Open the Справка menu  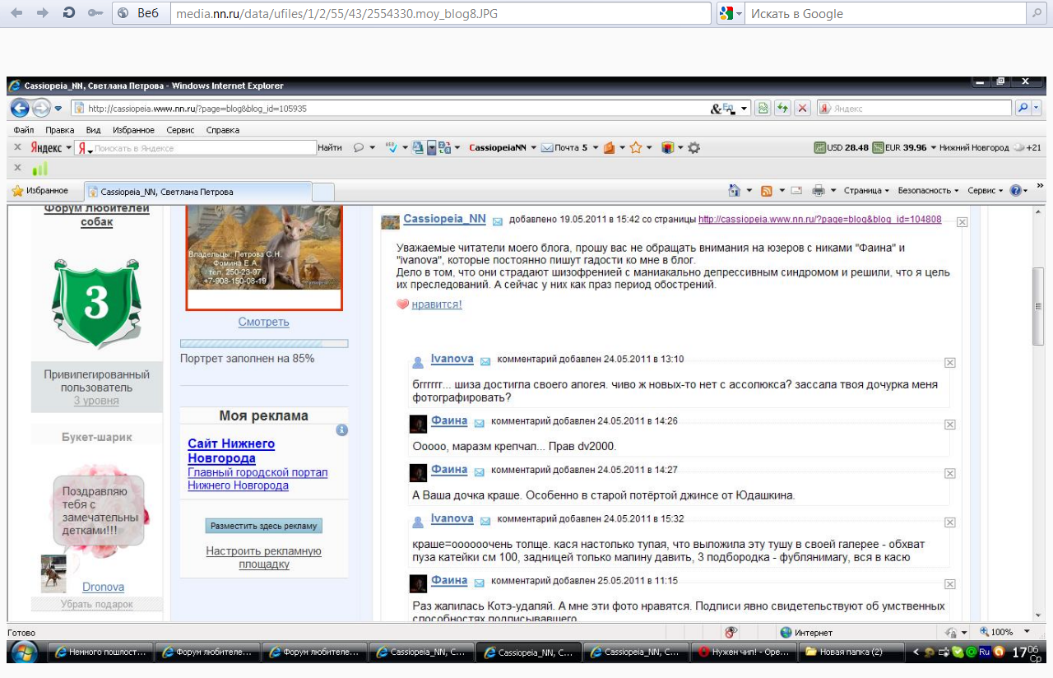point(223,130)
